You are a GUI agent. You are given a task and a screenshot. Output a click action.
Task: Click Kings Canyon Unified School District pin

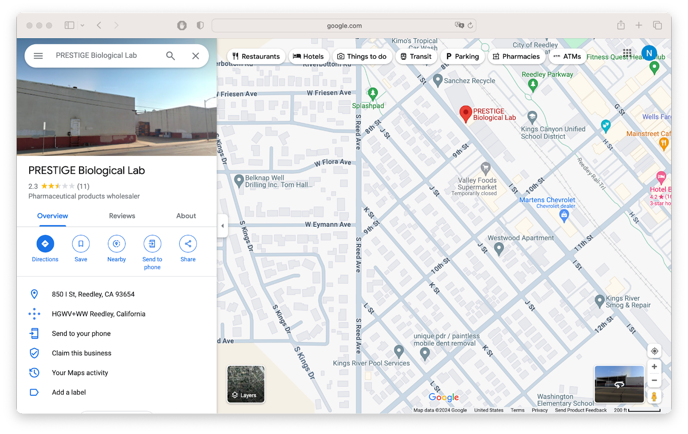(x=532, y=117)
